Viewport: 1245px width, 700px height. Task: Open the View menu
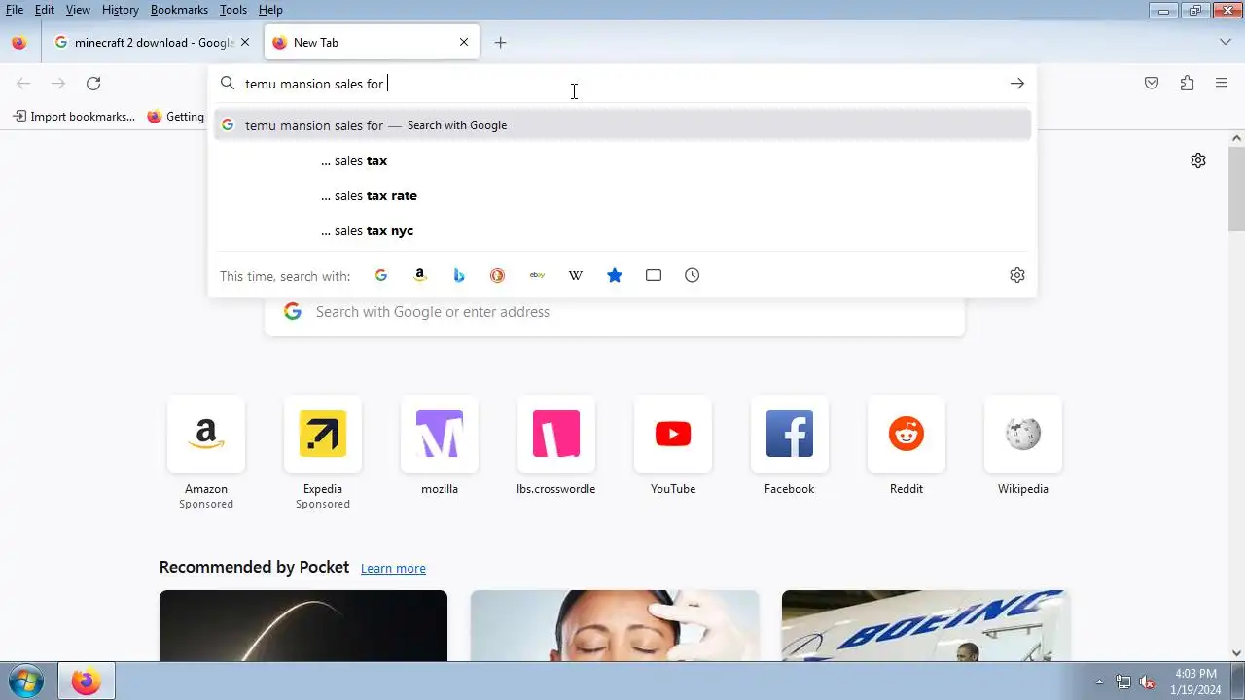78,10
